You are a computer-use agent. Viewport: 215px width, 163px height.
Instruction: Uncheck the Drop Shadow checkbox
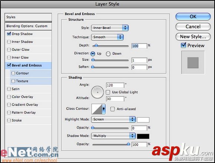click(x=9, y=34)
